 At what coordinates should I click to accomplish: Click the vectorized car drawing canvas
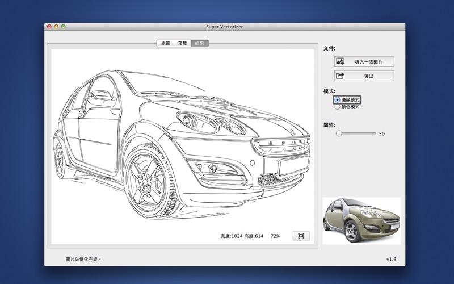point(182,147)
